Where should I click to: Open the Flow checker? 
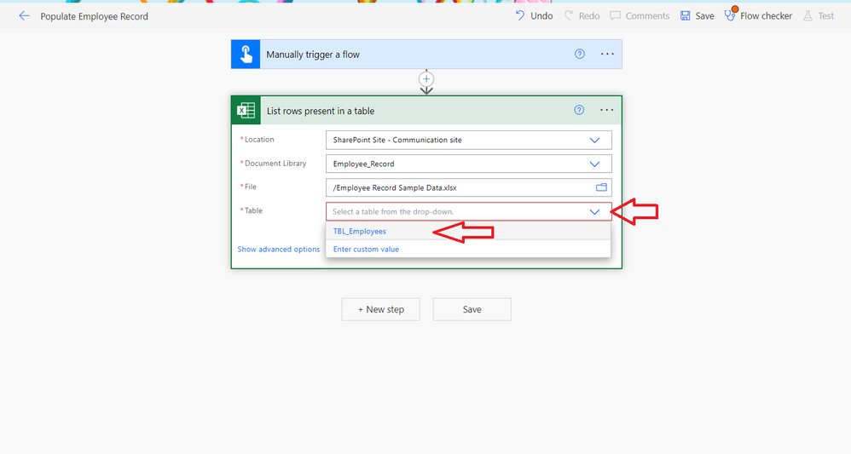[x=758, y=15]
